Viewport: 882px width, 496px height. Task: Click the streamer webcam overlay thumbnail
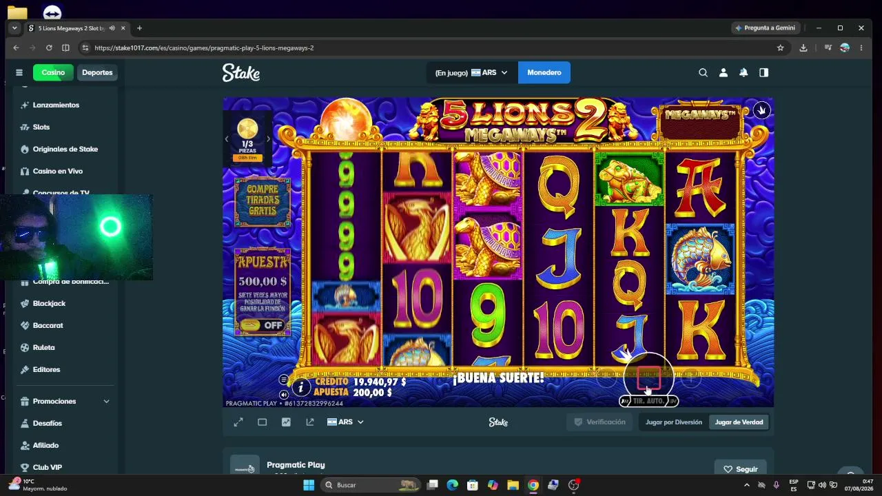76,238
